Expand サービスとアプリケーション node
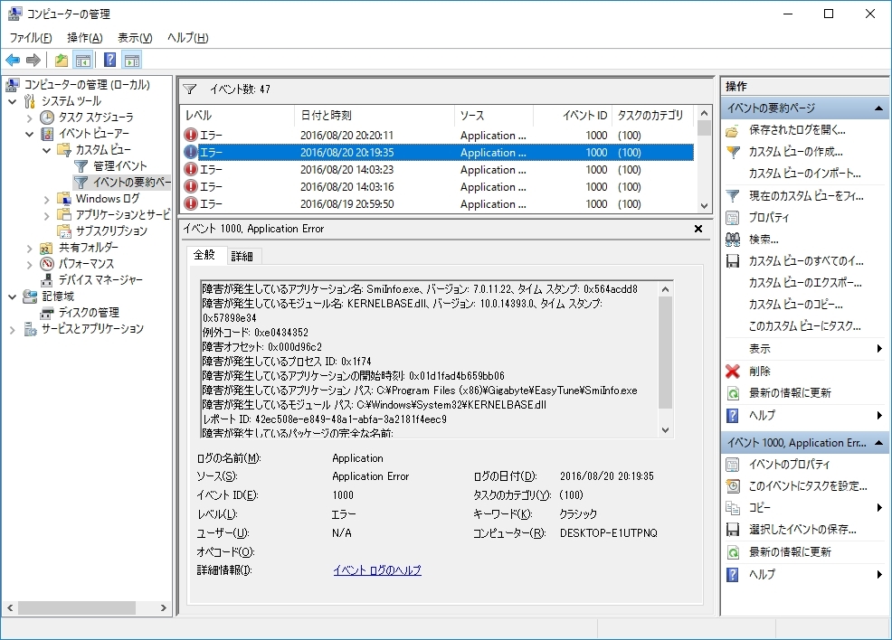Viewport: 892px width, 640px height. [13, 329]
